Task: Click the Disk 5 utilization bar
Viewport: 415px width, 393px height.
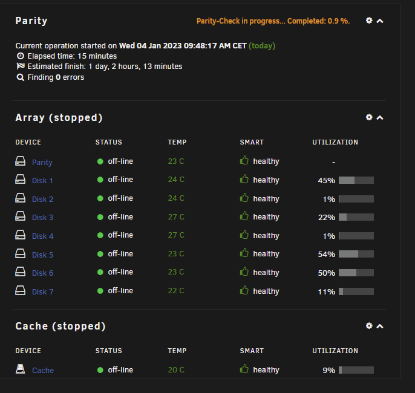Action: [356, 254]
